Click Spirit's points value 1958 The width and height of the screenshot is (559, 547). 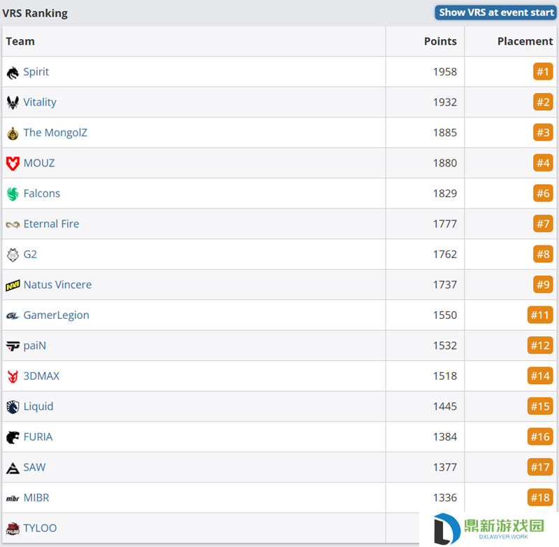pyautogui.click(x=445, y=72)
